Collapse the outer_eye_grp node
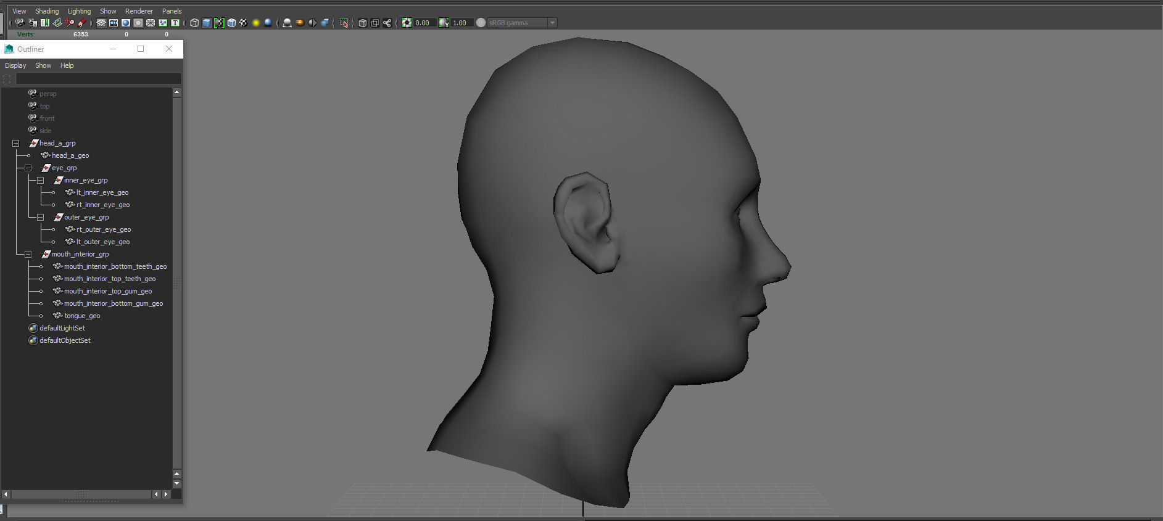This screenshot has height=521, width=1163. [x=41, y=217]
